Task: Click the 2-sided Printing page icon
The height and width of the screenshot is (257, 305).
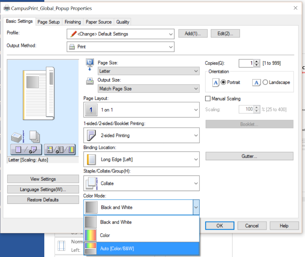Action: point(91,136)
